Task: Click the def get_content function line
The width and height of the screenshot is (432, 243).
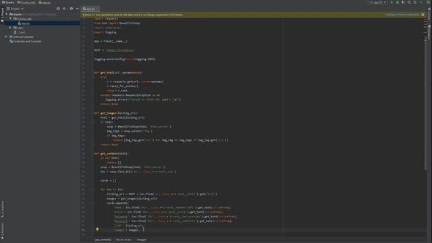Action: [x=111, y=153]
